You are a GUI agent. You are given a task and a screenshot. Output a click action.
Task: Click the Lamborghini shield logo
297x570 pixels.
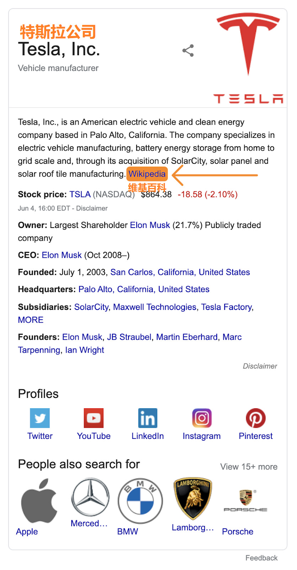click(192, 499)
